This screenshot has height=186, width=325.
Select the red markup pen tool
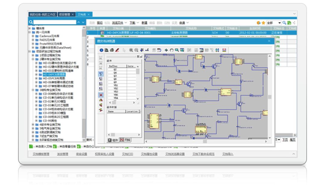pos(117,50)
